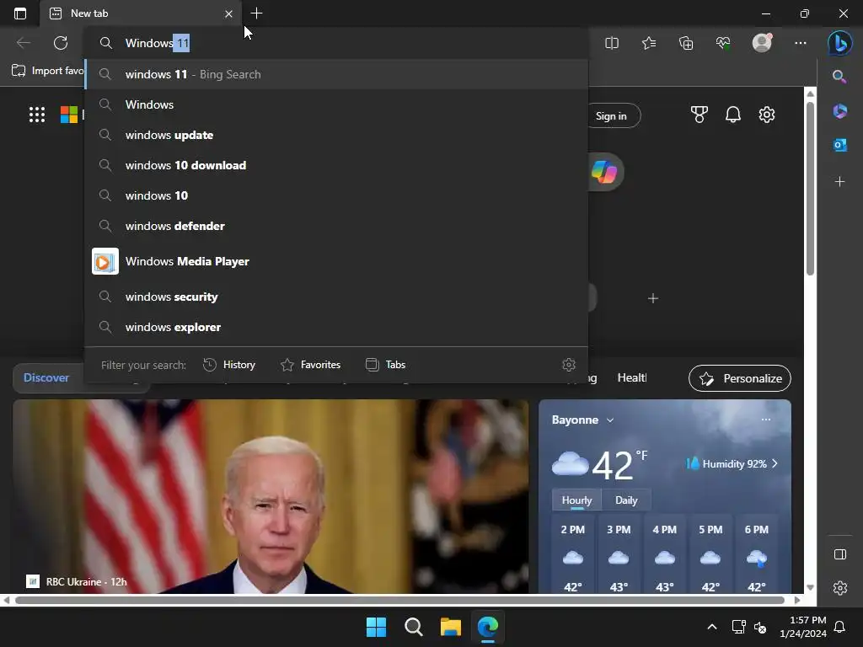Add a quick link with plus
The height and width of the screenshot is (647, 863).
tap(653, 298)
